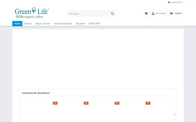This screenshot has height=122, width=196.
Task: Select the Home menu tab
Action: [x=17, y=23]
